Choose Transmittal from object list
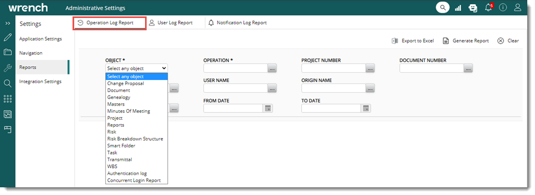 pyautogui.click(x=136, y=160)
